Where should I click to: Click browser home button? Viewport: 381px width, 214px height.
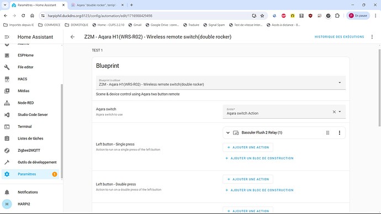tap(32, 15)
